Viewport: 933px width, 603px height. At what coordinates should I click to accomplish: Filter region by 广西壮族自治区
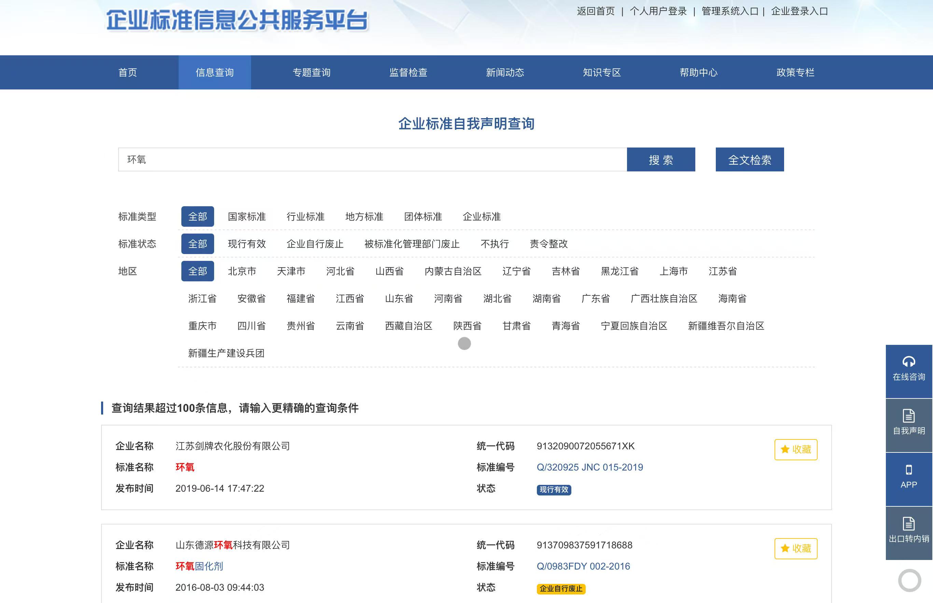coord(664,298)
